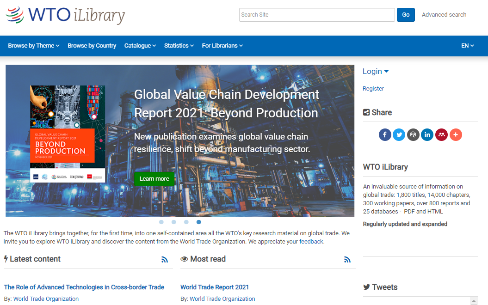Open Catalogue dropdown menu
This screenshot has height=305, width=488.
pyautogui.click(x=140, y=46)
